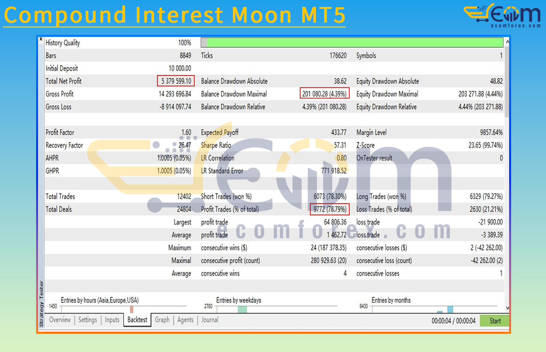Click the OnTester result value 0
Screen dimensions: 546x352
tap(501, 158)
